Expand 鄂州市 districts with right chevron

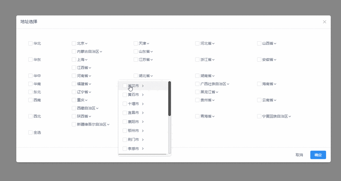pos(143,131)
